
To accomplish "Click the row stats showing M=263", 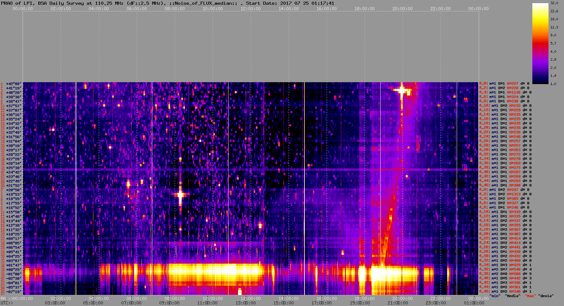I will point(505,150).
